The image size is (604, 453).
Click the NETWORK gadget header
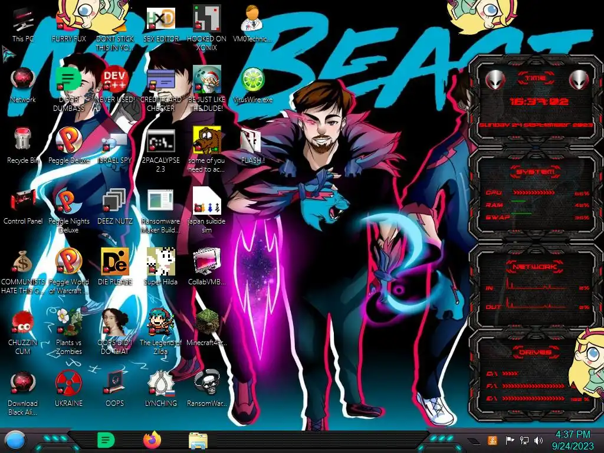[x=536, y=267]
